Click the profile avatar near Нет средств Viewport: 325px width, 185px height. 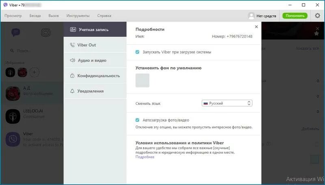click(x=251, y=16)
